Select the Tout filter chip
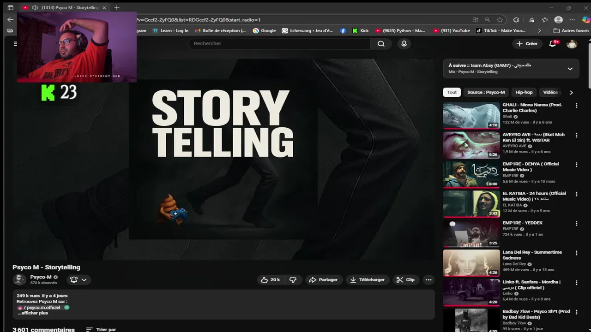This screenshot has width=591, height=332. coord(452,92)
